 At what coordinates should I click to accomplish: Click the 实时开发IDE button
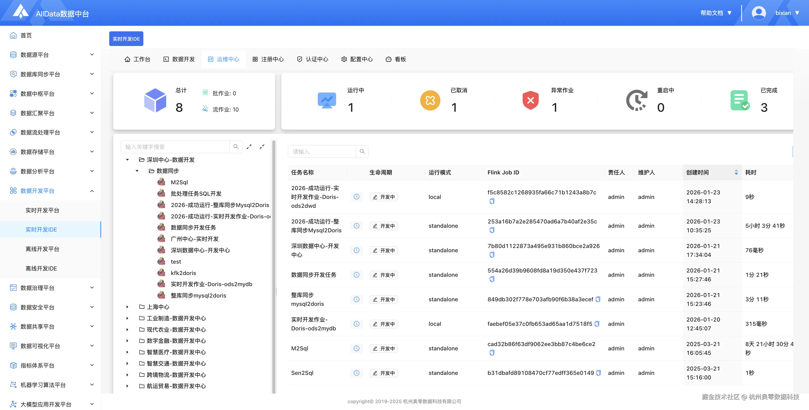[x=126, y=39]
